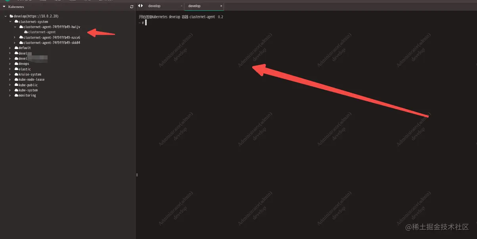477x239 pixels.
Task: Click cloud icon of pod ending skk84
Action: (21, 43)
